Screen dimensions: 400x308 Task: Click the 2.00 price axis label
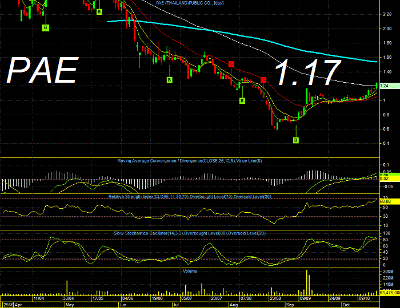(x=387, y=29)
